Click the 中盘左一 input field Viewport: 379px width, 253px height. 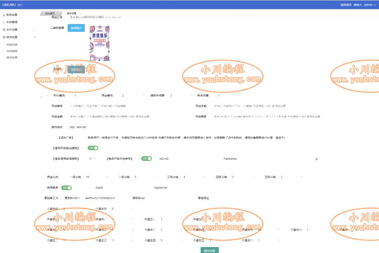(x=171, y=219)
